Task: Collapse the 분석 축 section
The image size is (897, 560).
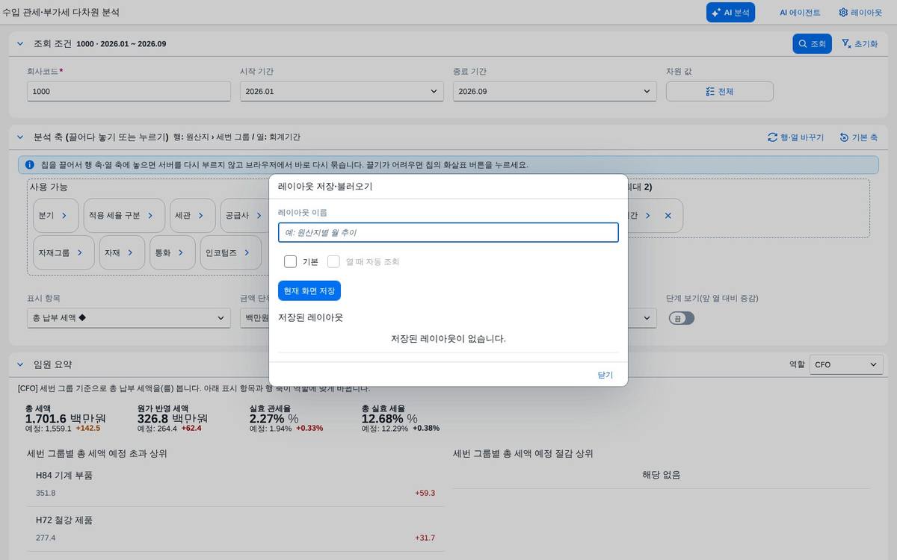Action: coord(20,137)
